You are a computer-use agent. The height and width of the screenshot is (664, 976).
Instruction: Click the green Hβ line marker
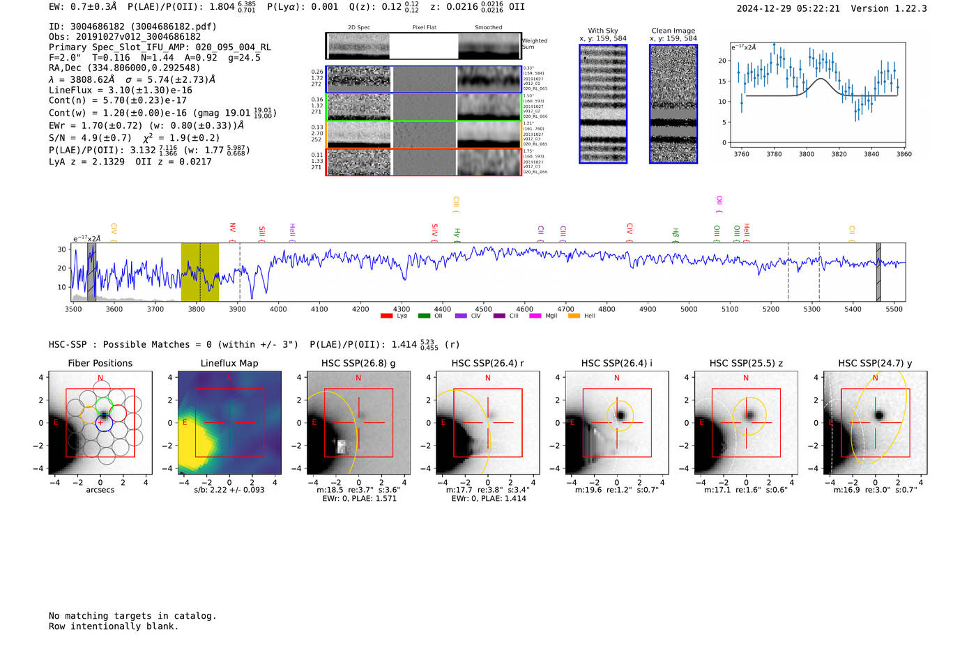click(676, 234)
